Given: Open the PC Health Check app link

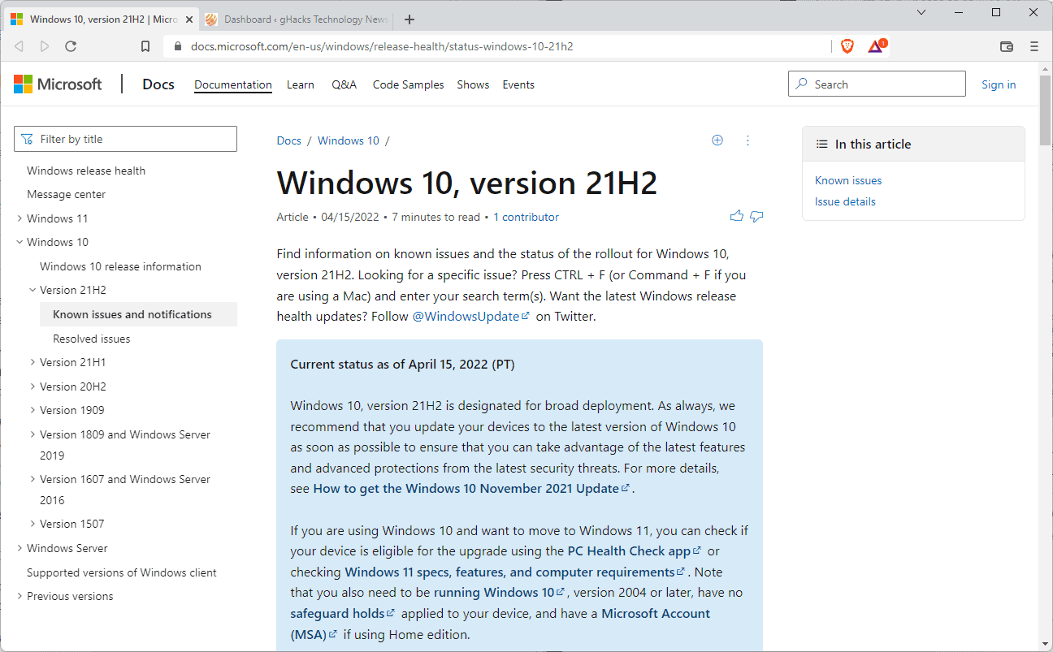Looking at the screenshot, I should point(635,551).
